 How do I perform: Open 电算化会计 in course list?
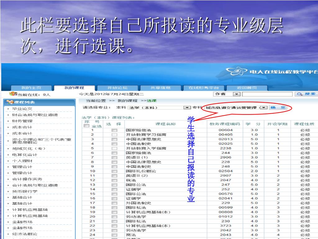coord(25,155)
